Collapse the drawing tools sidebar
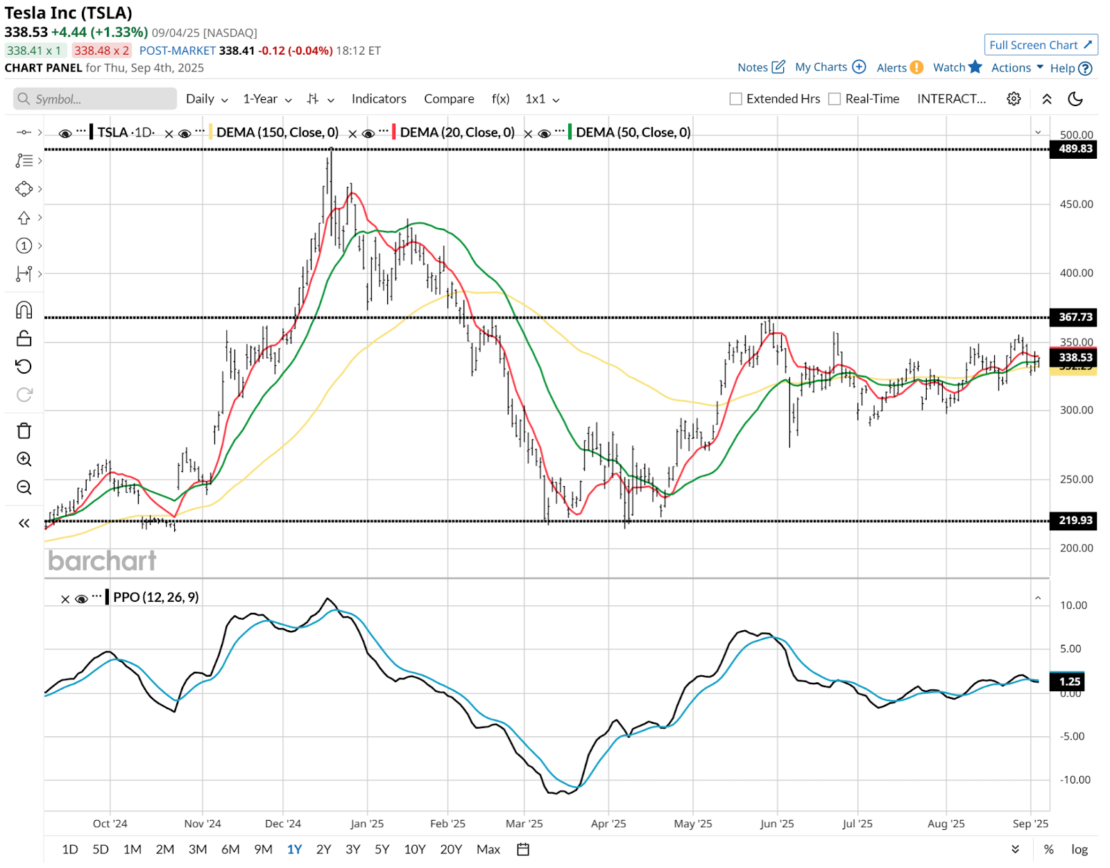The image size is (1110, 868). pyautogui.click(x=24, y=523)
